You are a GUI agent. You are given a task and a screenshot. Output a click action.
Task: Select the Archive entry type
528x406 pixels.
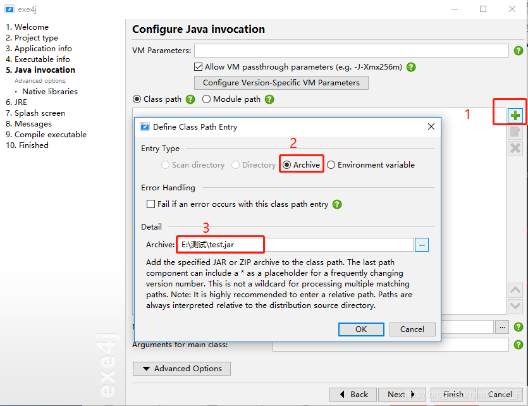(286, 165)
